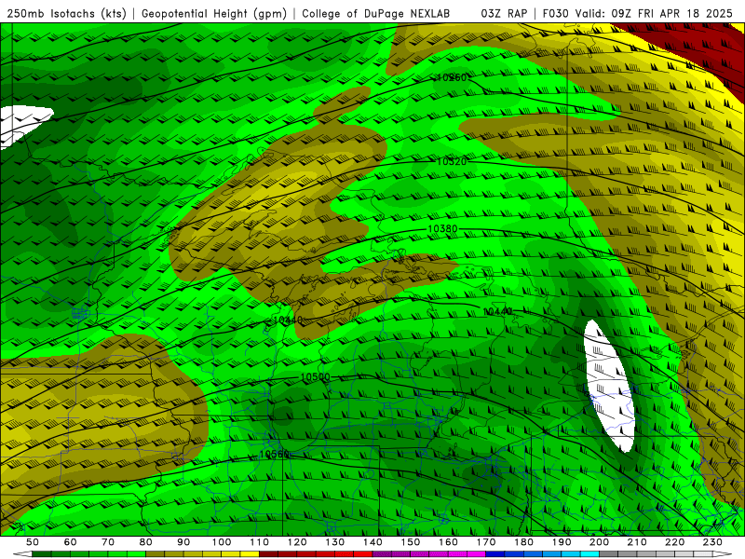Select the brightest green legend swatch before 80
This screenshot has height=559, width=745.
[136, 554]
